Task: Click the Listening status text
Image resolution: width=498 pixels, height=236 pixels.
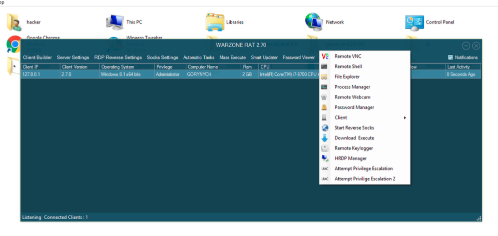Action: click(32, 217)
